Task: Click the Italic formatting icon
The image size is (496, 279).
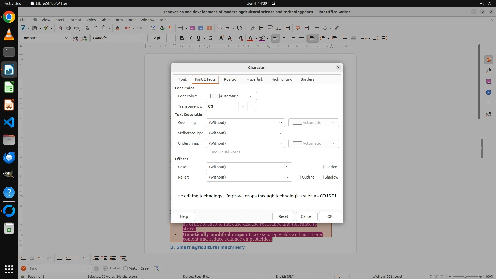Action: [x=191, y=38]
